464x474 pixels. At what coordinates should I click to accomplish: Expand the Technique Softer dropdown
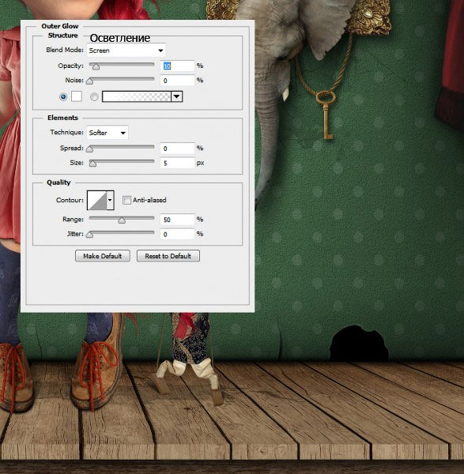(108, 133)
